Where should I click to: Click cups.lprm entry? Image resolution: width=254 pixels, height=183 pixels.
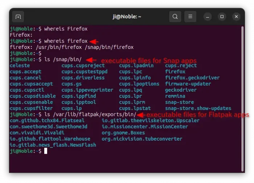click(x=132, y=102)
